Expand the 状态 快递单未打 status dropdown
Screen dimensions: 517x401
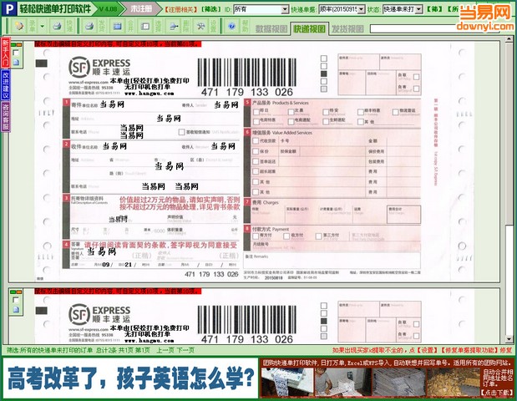[418, 9]
